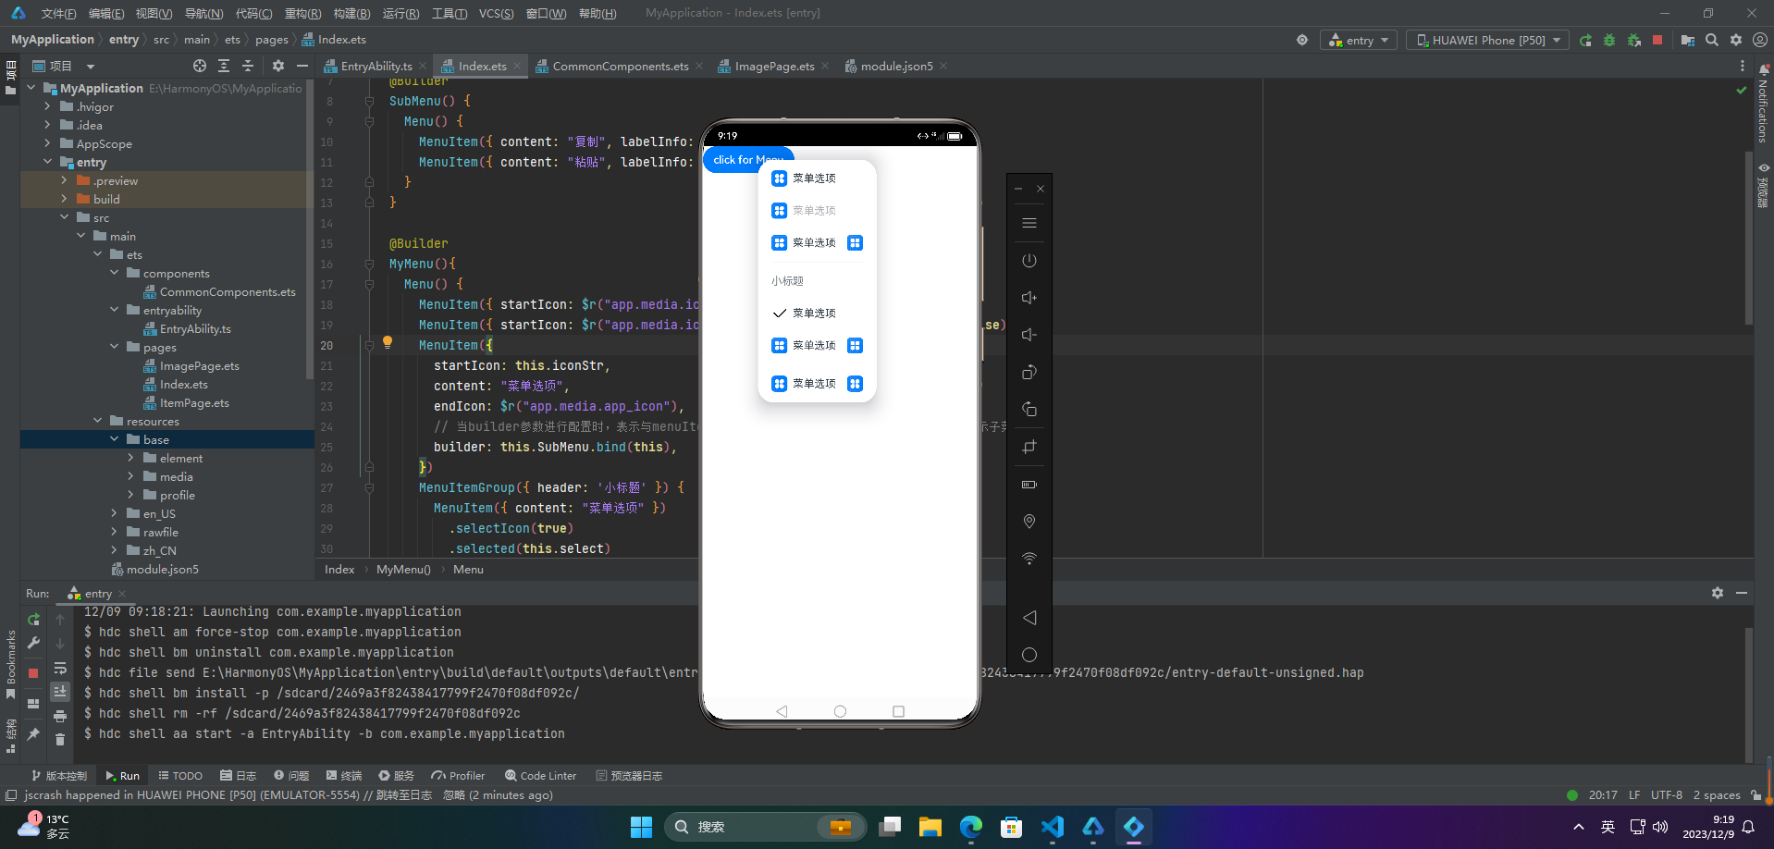Click UTF-8 encoding in status bar
The height and width of the screenshot is (849, 1774).
point(1667,795)
